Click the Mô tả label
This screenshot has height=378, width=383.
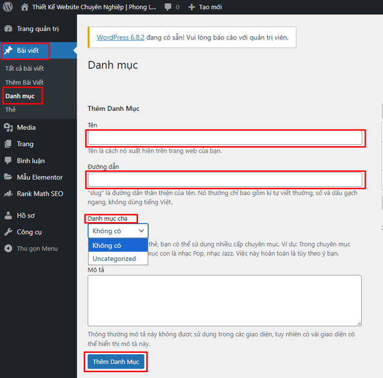point(95,270)
